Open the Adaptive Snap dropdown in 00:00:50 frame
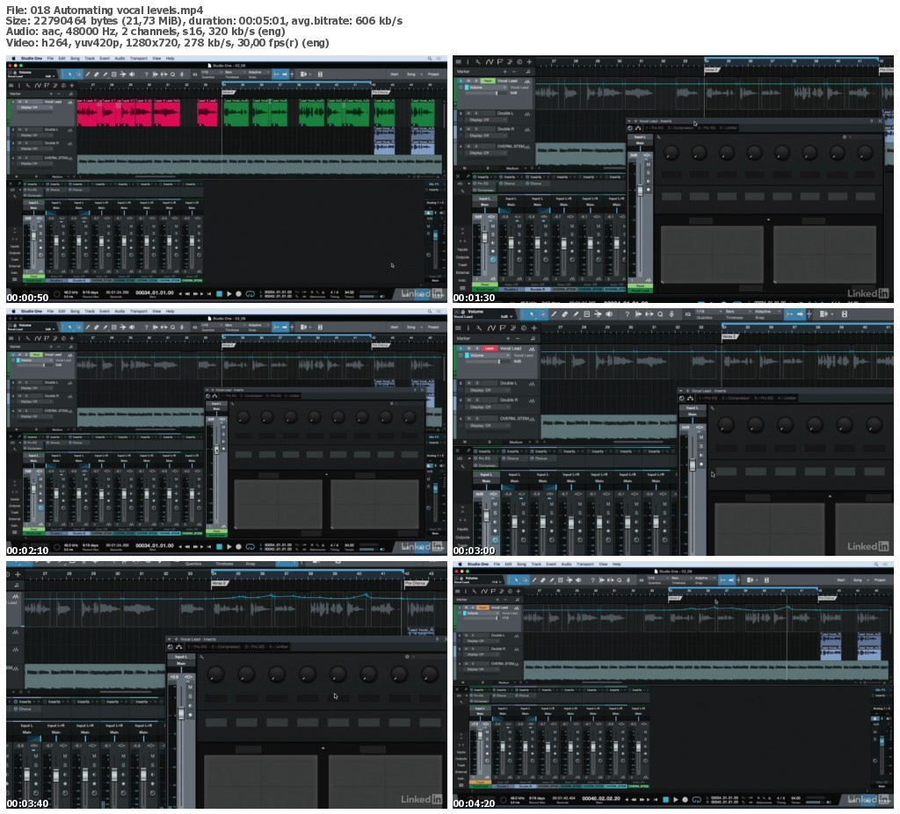 (x=259, y=72)
